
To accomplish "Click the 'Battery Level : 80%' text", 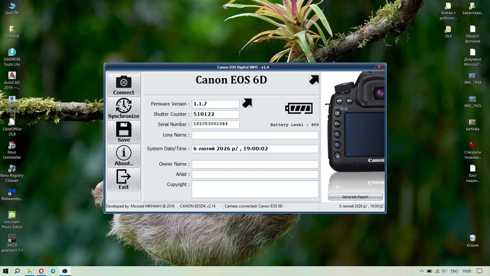I will [x=294, y=125].
